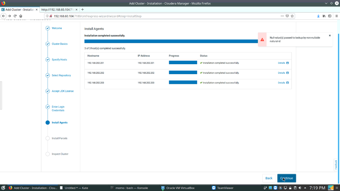Open the Firefox library icon
340x191 pixels.
point(324,16)
